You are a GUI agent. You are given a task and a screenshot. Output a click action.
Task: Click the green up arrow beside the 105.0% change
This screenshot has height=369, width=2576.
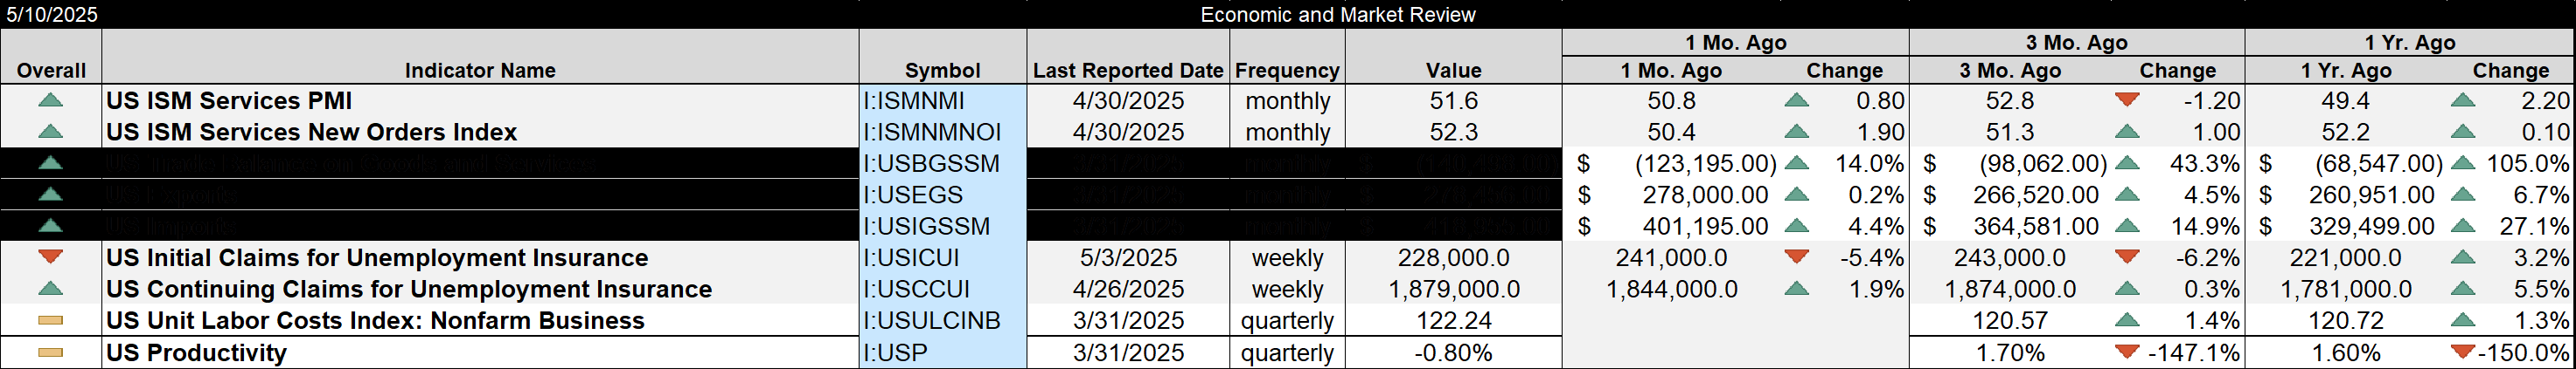point(2463,162)
